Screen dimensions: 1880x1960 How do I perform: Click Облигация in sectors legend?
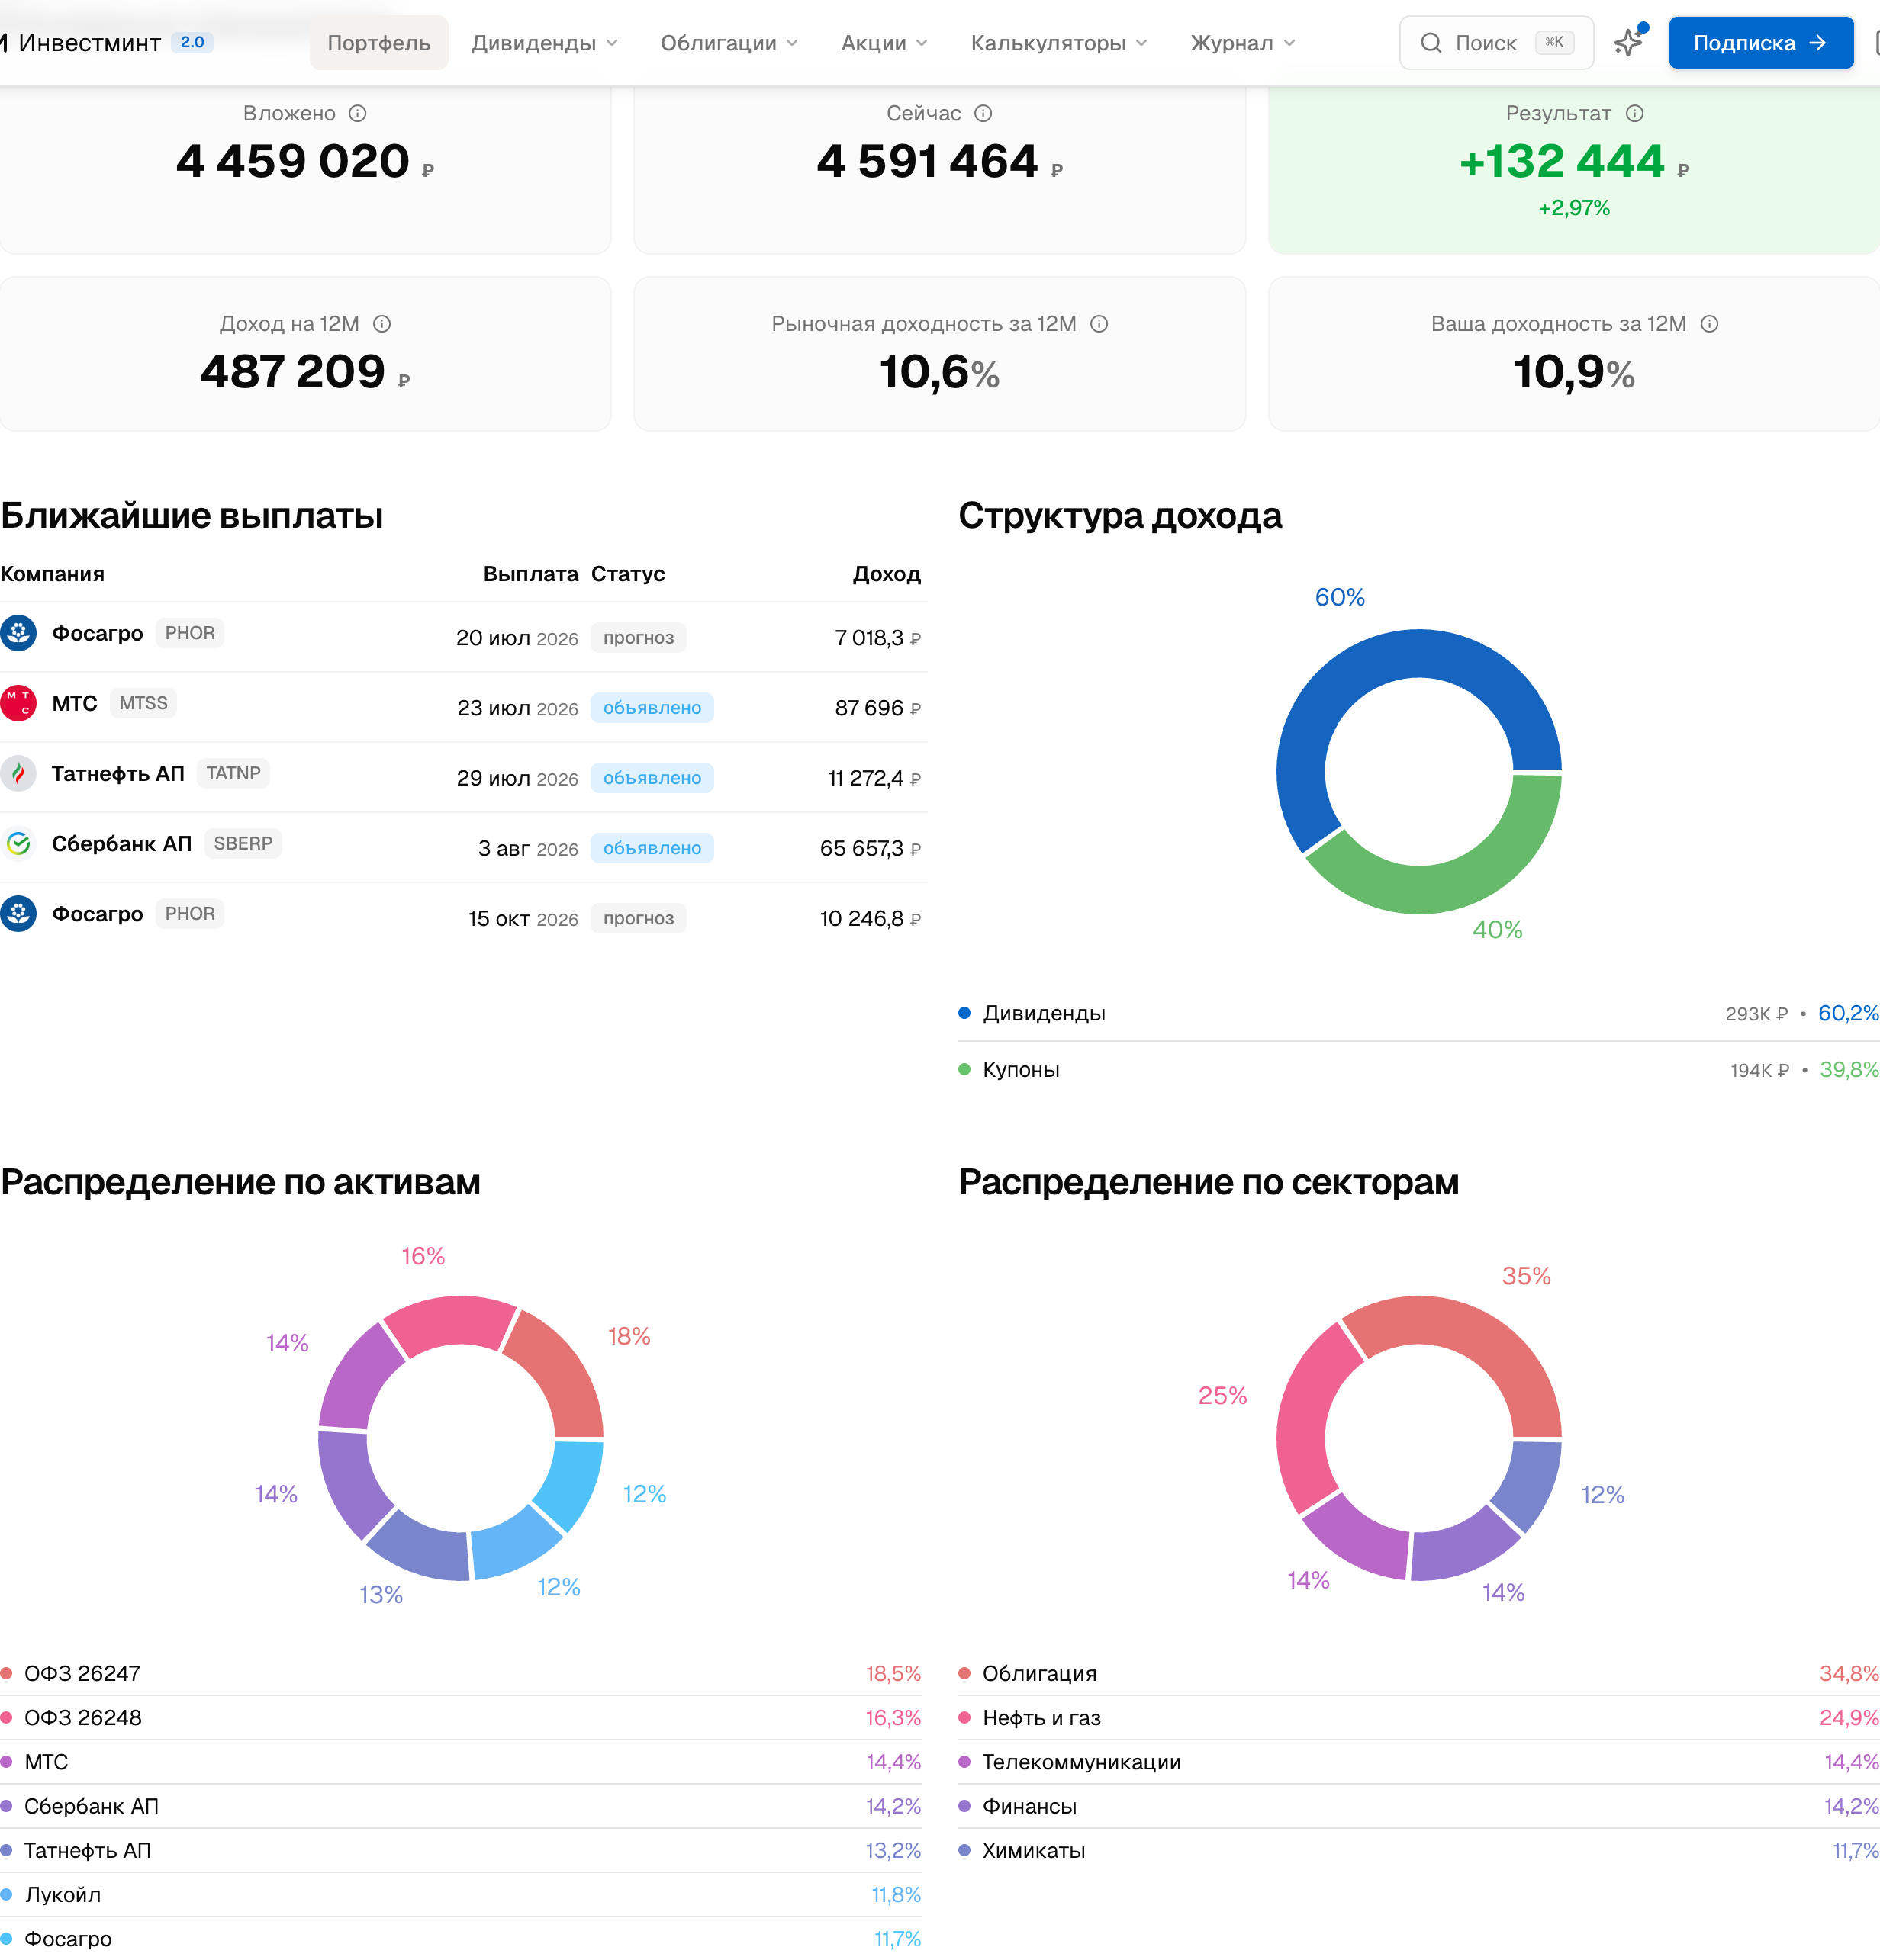1418,1674
